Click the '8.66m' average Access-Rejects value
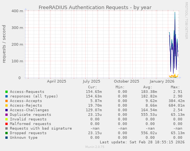190x151 pixels. pyautogui.click(x=151, y=106)
